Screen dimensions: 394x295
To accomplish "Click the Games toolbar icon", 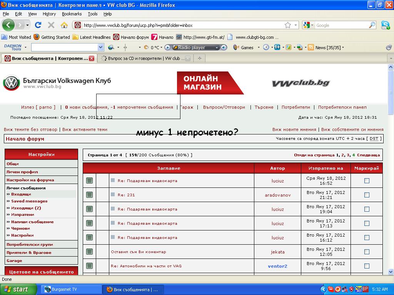I will (x=236, y=48).
